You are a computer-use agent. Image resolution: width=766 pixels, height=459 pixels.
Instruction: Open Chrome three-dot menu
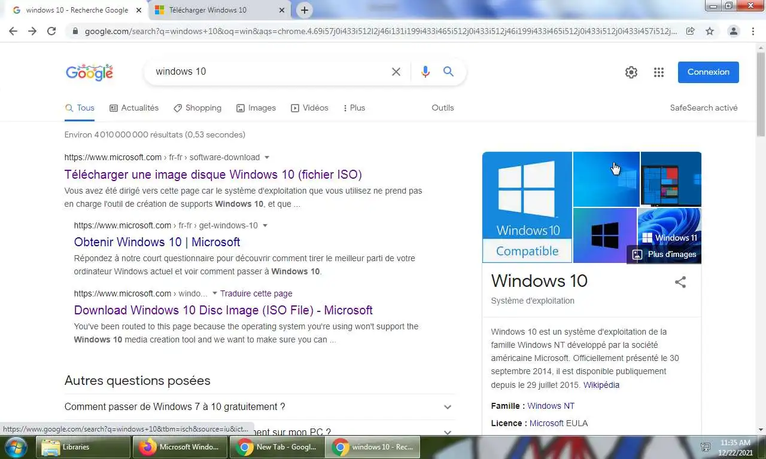(x=753, y=31)
